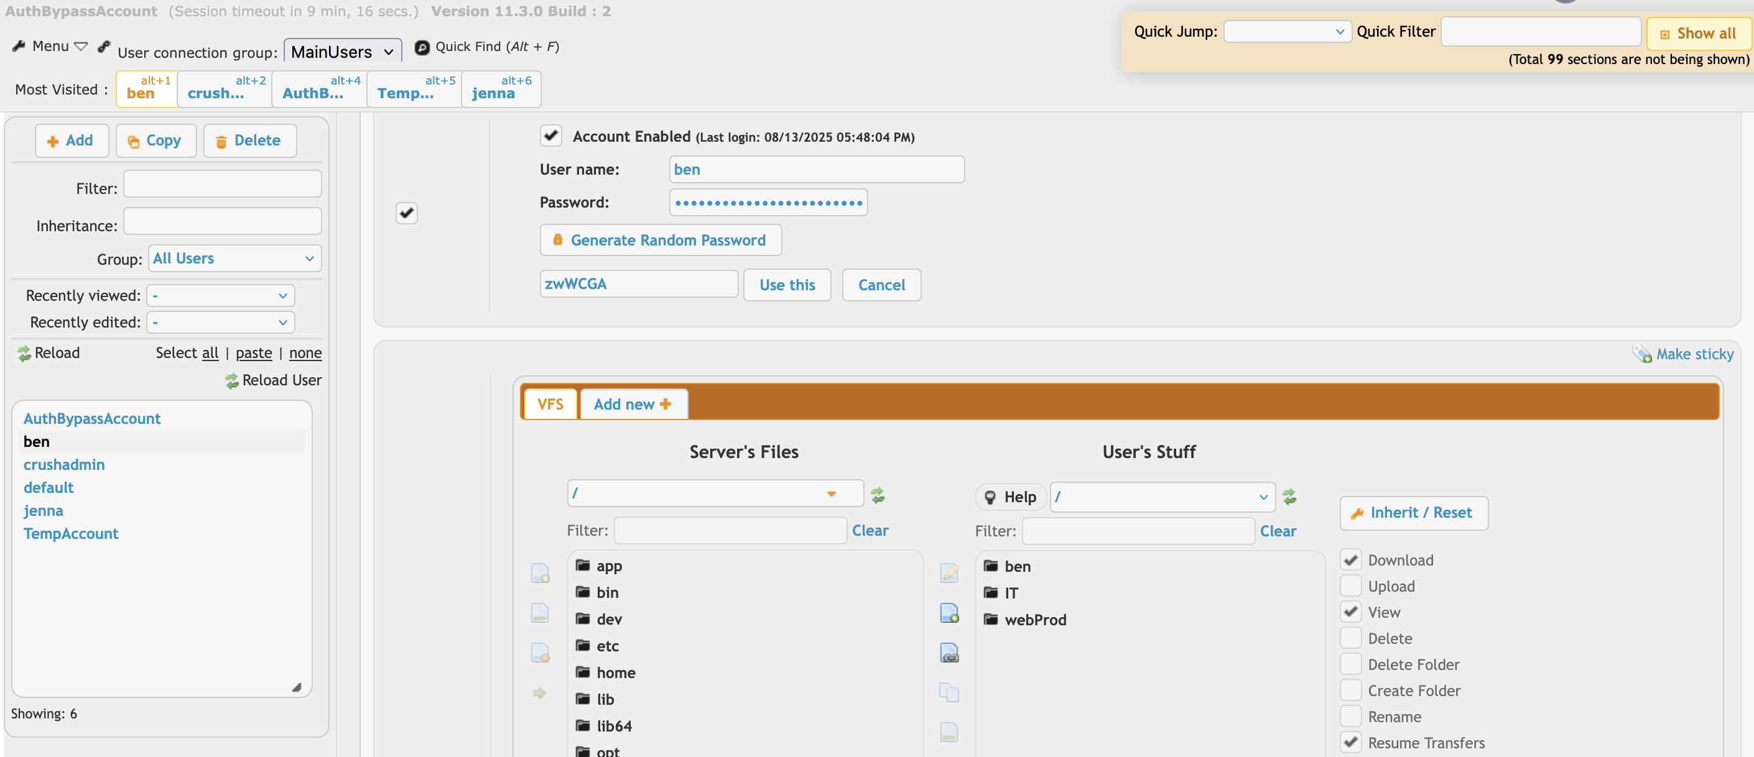This screenshot has width=1754, height=757.
Task: Open the User connection group dropdown
Action: coord(342,52)
